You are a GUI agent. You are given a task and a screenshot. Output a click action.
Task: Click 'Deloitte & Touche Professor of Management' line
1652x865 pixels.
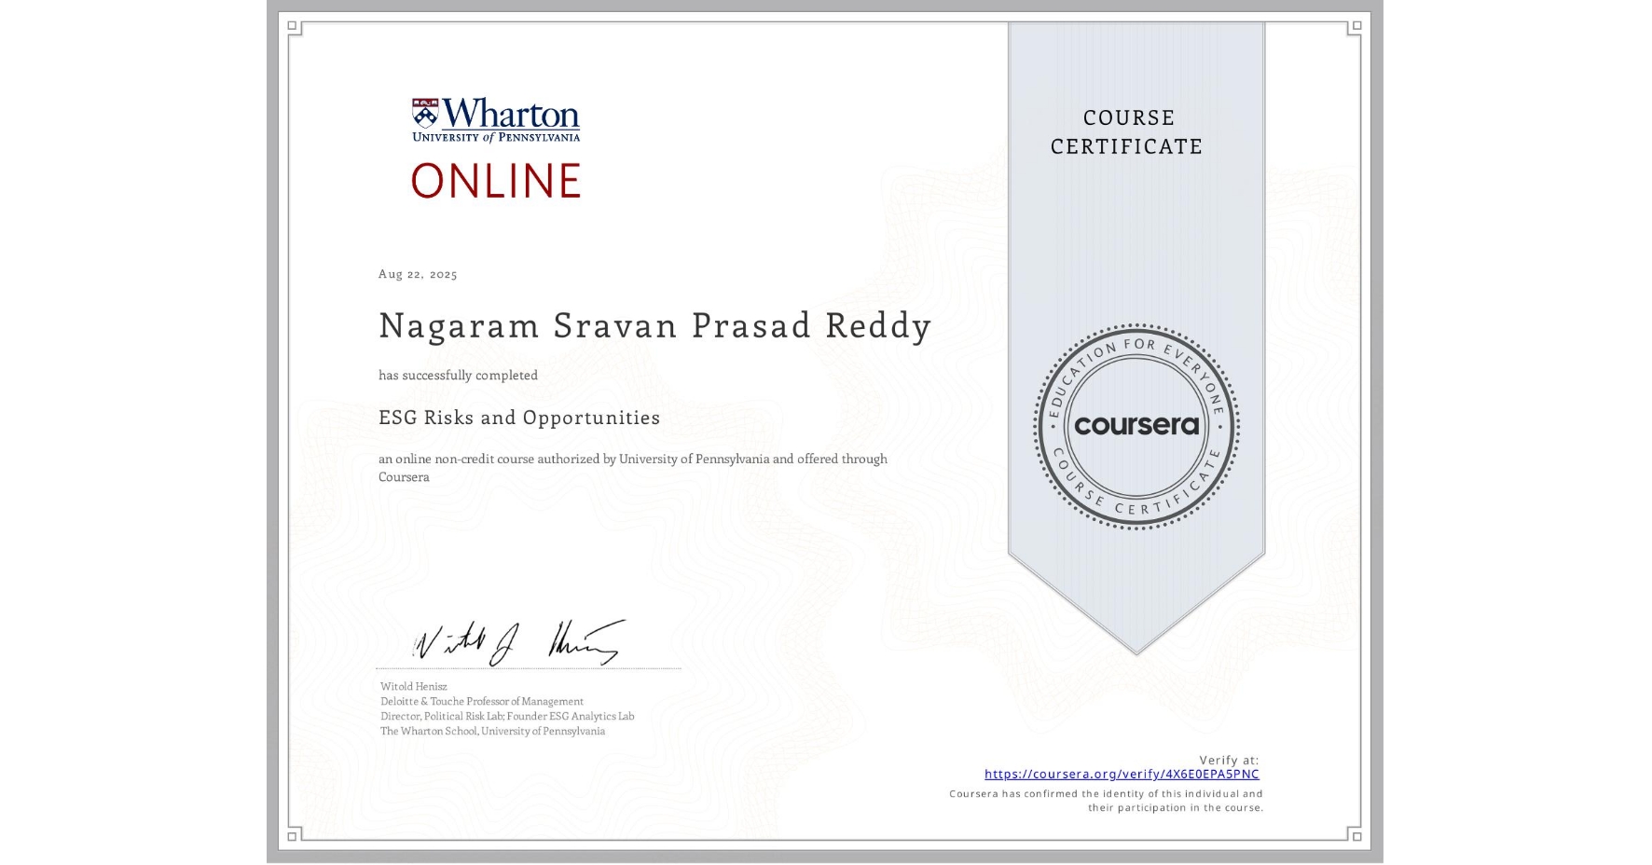[482, 701]
